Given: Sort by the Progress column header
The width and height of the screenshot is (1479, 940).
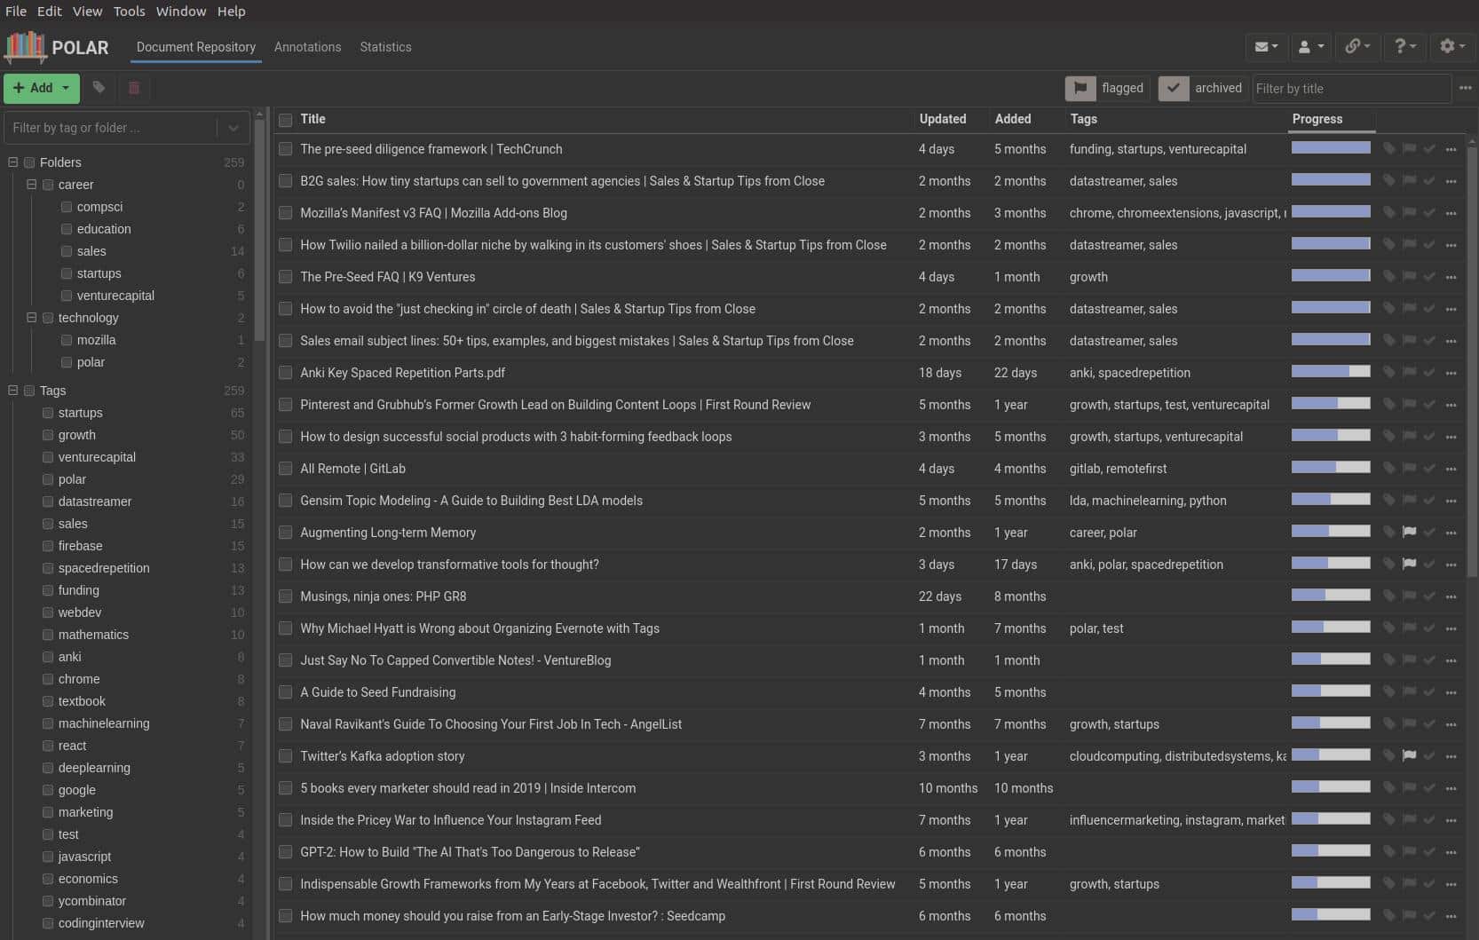Looking at the screenshot, I should 1317,119.
